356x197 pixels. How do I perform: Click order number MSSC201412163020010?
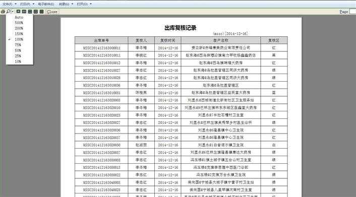tap(102, 108)
